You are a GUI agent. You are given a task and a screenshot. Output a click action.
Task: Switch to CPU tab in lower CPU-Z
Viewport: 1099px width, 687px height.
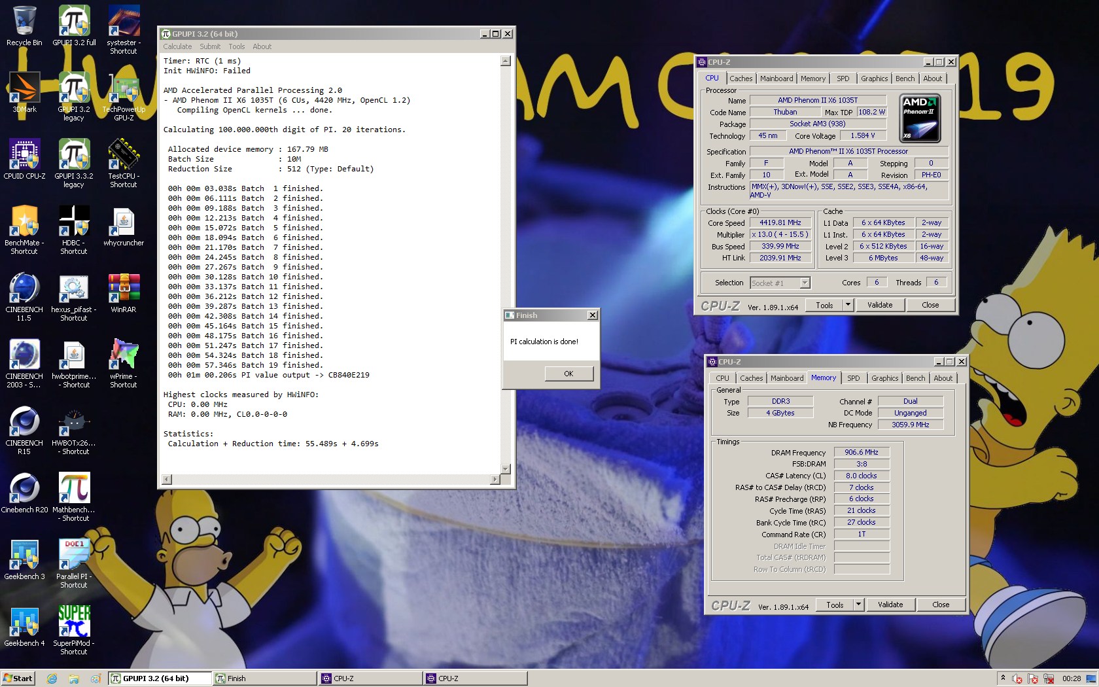click(x=722, y=378)
